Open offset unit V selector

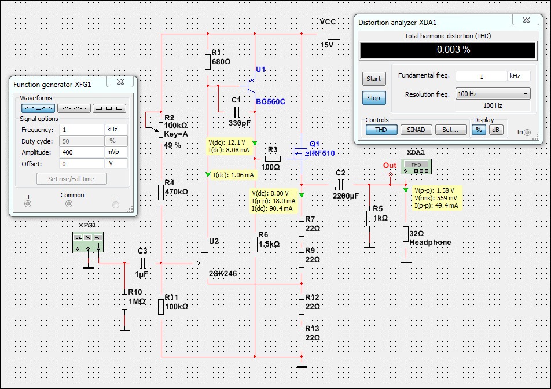pos(116,164)
